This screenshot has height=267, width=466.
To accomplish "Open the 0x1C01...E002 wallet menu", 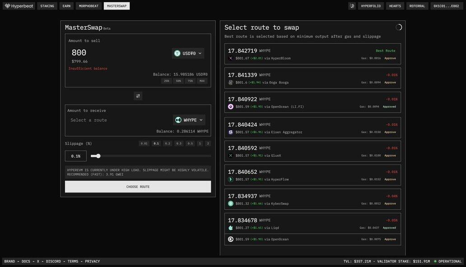I will [x=446, y=6].
